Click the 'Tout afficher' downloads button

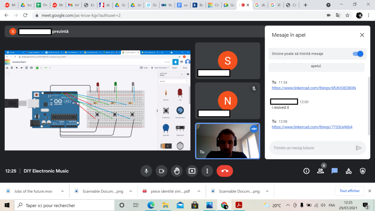[349, 191]
